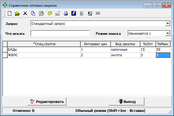
Task: Click the top-left grid corner cell
Action: point(5,44)
